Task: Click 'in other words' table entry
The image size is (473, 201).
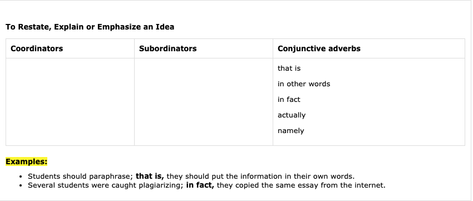Action: coord(304,84)
